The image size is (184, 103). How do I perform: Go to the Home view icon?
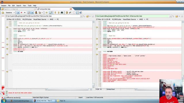coord(3,13)
